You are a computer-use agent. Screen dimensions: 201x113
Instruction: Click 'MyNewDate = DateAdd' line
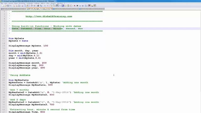[48, 83]
